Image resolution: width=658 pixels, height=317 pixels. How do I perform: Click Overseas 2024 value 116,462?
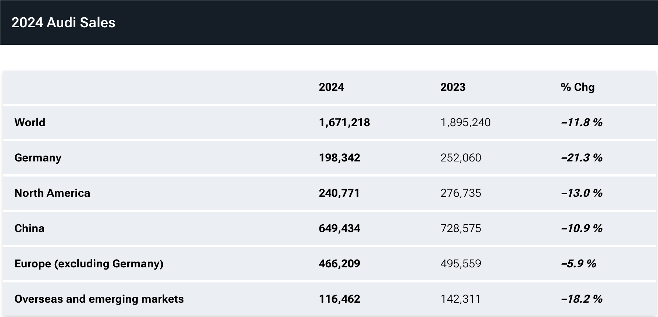click(339, 299)
